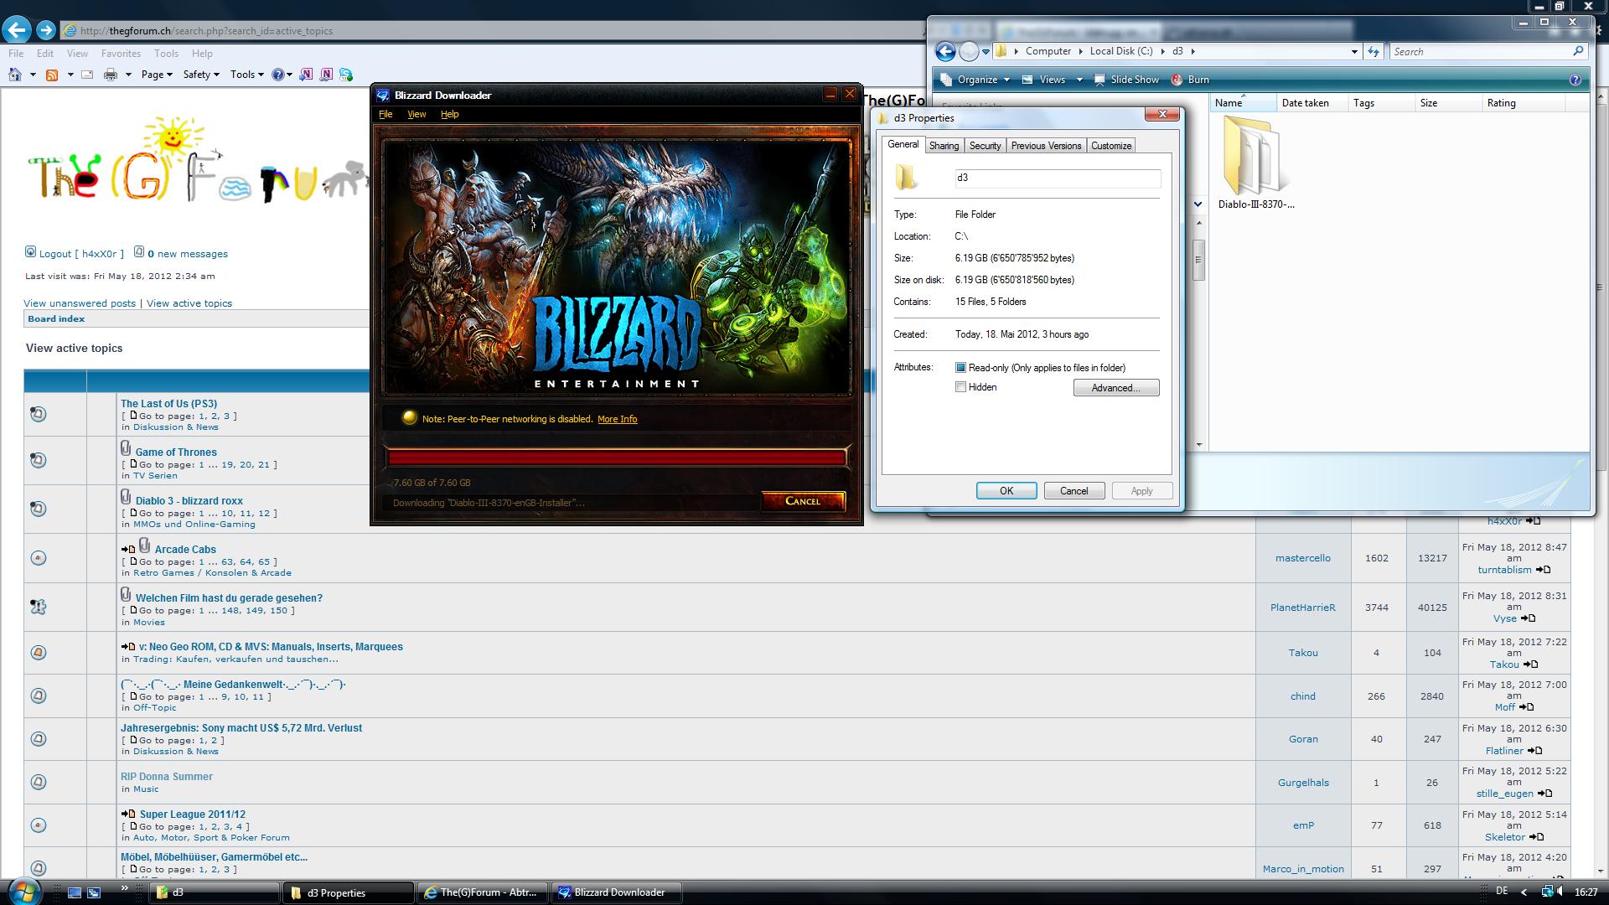Click Slide Show in Explorer toolbar
The height and width of the screenshot is (905, 1609).
tap(1125, 80)
